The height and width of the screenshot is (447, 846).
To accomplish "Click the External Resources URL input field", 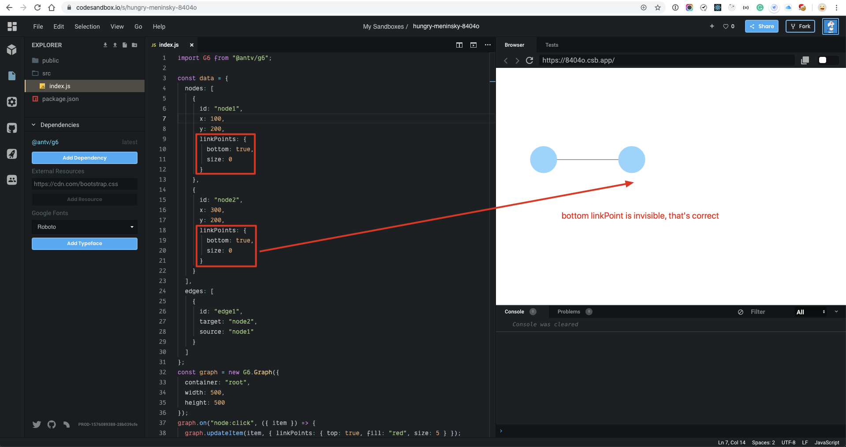I will (84, 184).
